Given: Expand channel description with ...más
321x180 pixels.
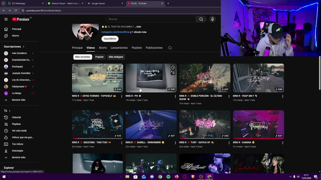Looking at the screenshot, I should (138, 27).
